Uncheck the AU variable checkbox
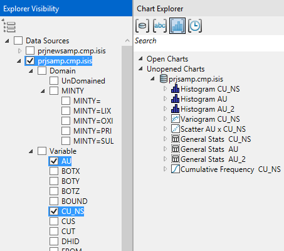The height and width of the screenshot is (251, 284). [54, 161]
